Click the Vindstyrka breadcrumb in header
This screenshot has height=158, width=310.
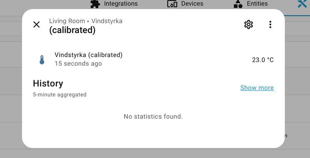[107, 21]
